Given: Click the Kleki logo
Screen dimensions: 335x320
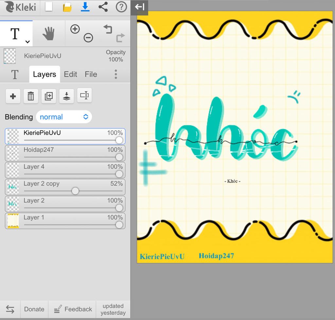Looking at the screenshot, I should point(20,7).
